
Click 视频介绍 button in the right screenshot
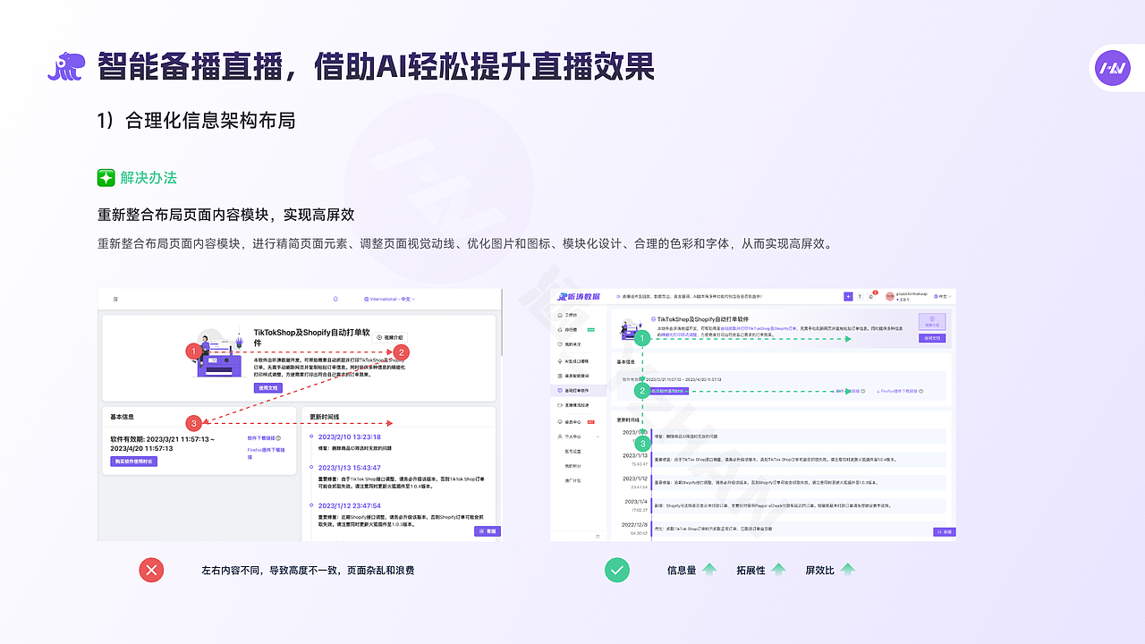[932, 321]
